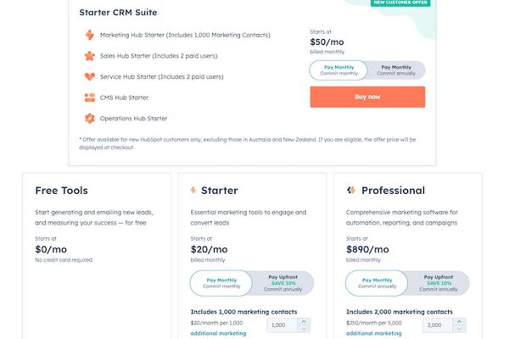Click the Sales Hub Starter star icon

tap(90, 56)
